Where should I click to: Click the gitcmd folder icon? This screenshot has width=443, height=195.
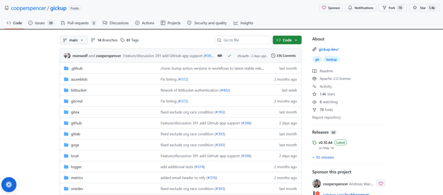[66, 101]
